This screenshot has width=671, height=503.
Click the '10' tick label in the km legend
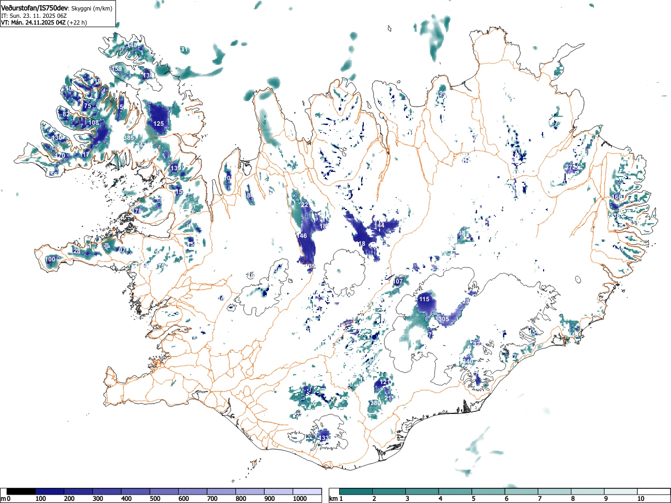pyautogui.click(x=641, y=499)
